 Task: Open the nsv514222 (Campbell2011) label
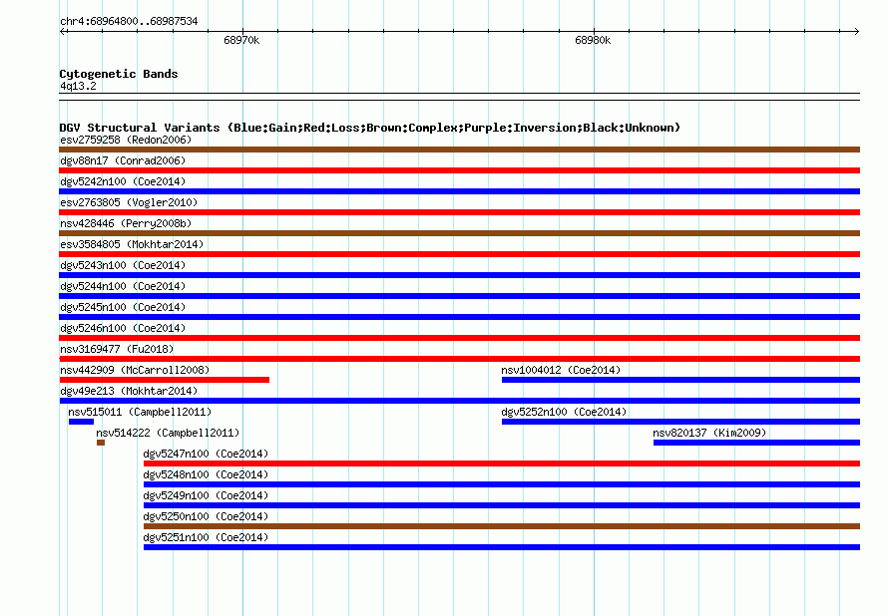click(x=168, y=433)
